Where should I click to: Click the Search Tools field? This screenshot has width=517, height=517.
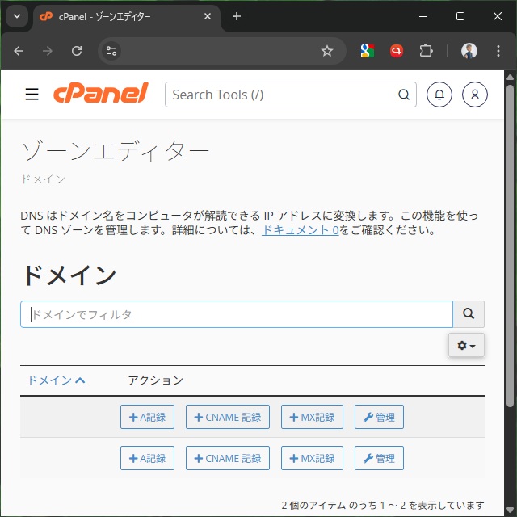point(283,95)
